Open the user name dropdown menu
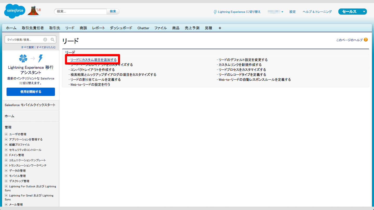This screenshot has width=374, height=210. tap(275, 12)
